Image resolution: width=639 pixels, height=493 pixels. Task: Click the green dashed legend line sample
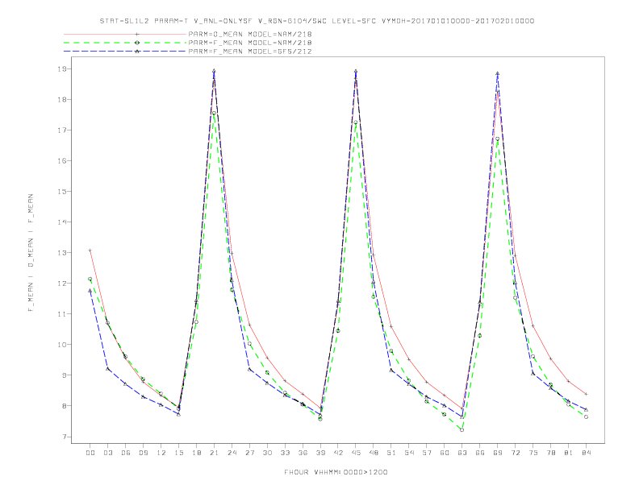point(125,43)
